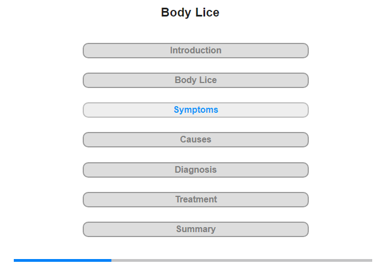The height and width of the screenshot is (264, 386).
Task: Click the Body Lice menu button
Action: 195,80
